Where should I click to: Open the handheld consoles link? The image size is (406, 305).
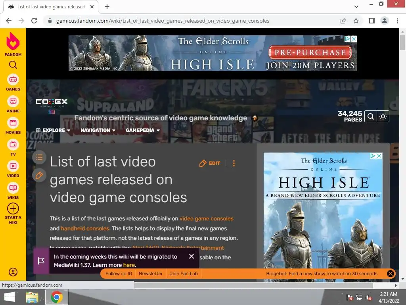[85, 228]
